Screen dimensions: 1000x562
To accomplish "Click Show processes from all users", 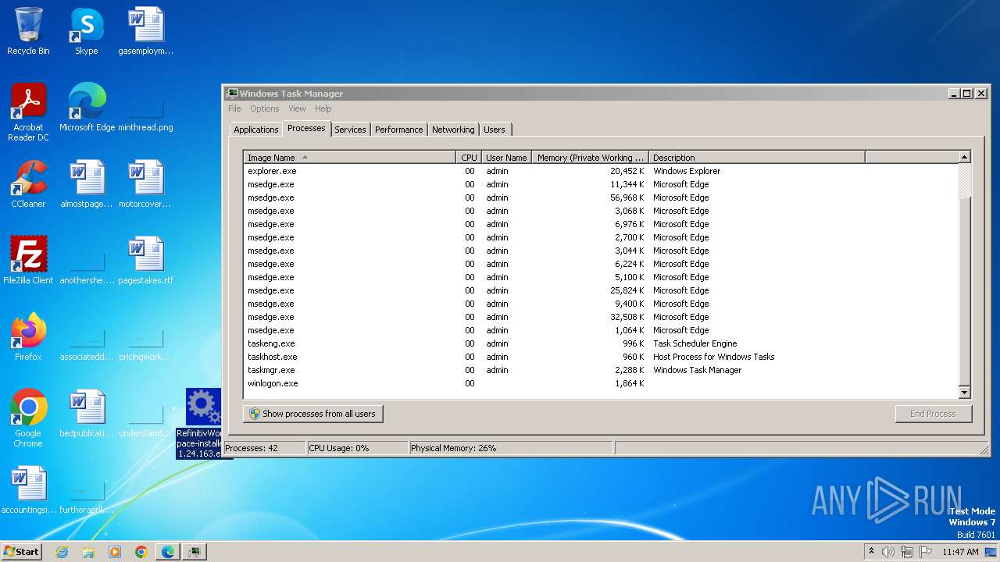I will pyautogui.click(x=312, y=414).
